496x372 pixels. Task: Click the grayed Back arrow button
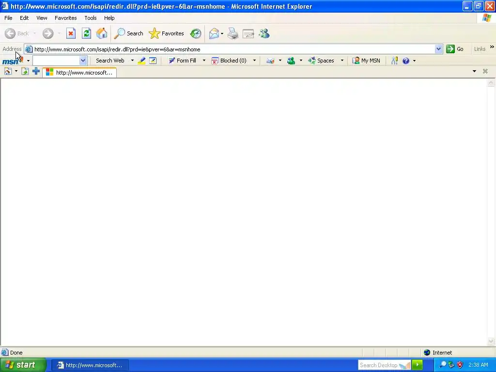pos(17,33)
